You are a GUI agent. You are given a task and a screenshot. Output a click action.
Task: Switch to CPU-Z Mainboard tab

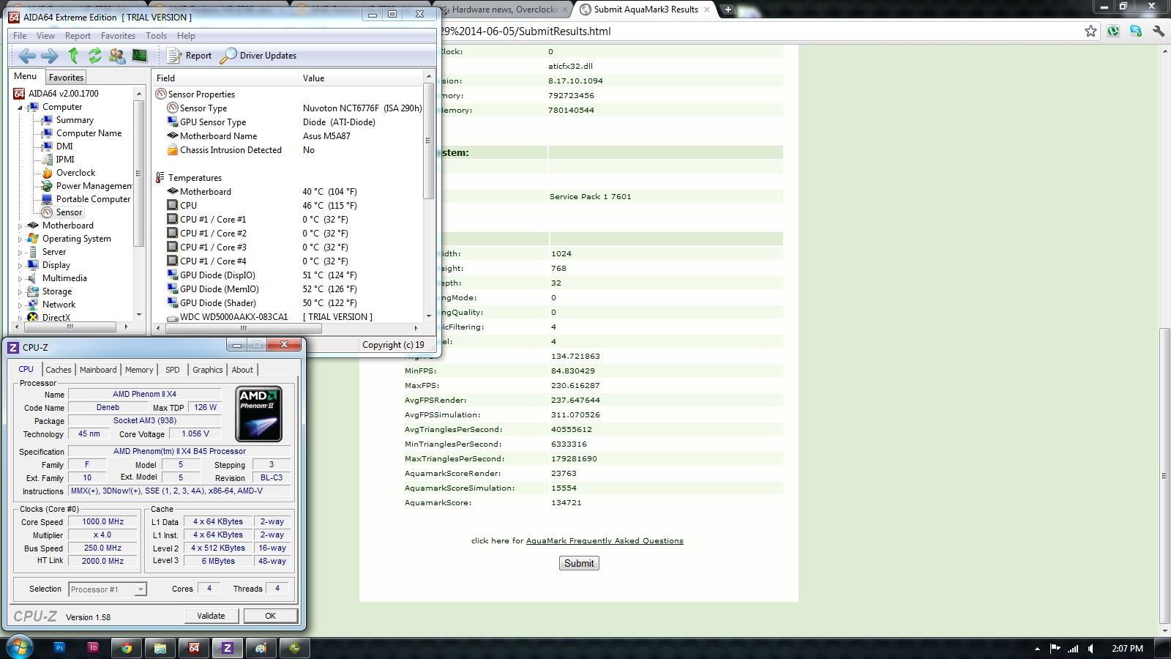pos(98,370)
